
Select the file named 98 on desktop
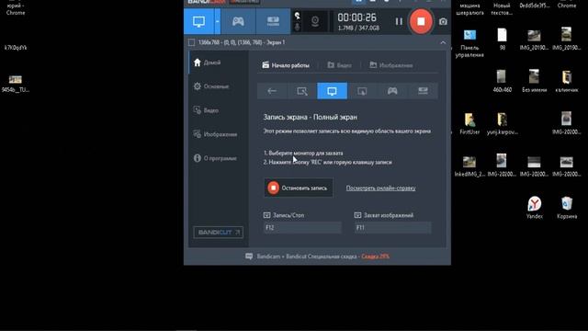pos(503,40)
